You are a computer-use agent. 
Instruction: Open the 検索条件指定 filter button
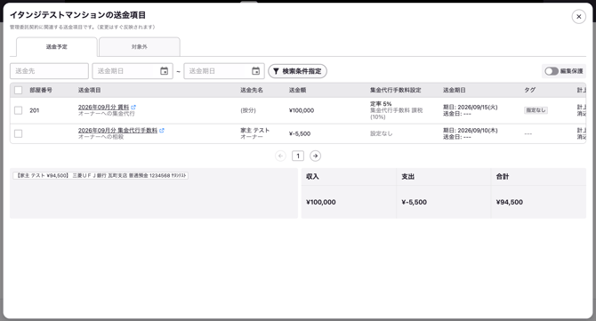[297, 71]
